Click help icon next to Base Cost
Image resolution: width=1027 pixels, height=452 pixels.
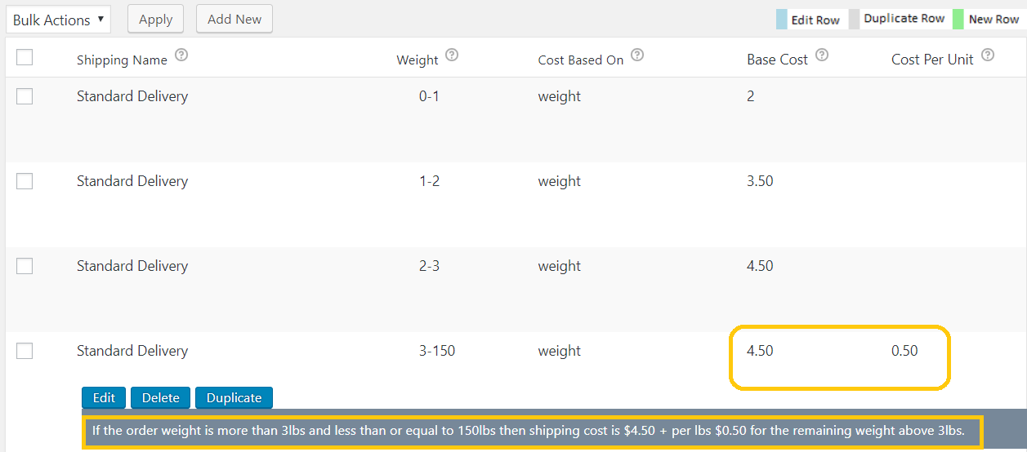[x=822, y=55]
